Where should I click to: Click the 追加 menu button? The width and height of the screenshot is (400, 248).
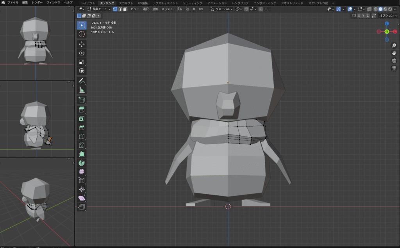(155, 9)
